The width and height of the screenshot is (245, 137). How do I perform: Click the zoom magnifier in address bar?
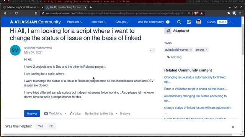pyautogui.click(x=189, y=13)
